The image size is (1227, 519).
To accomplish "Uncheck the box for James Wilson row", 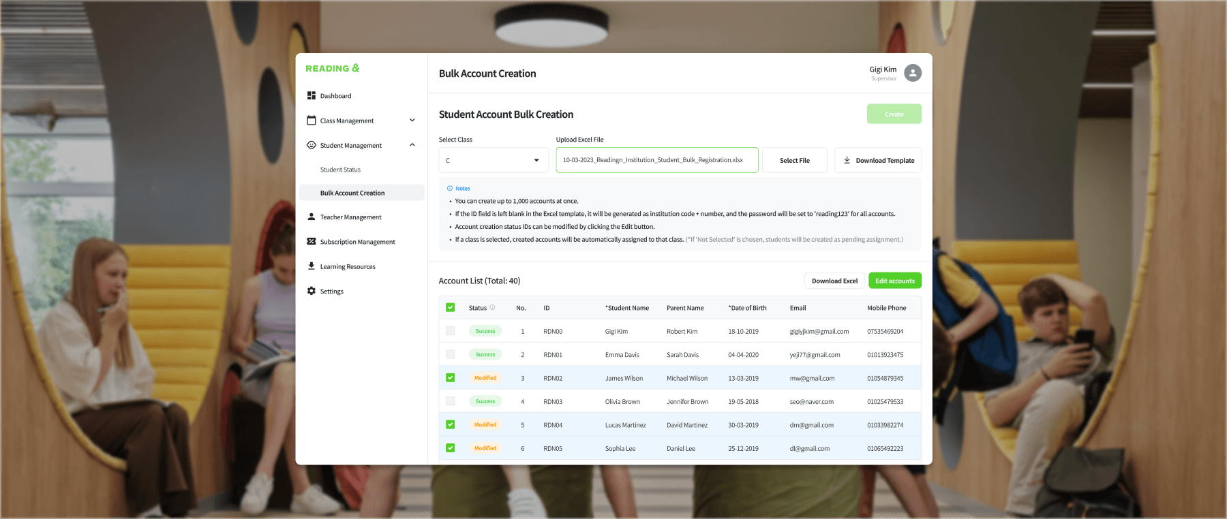I will (451, 377).
